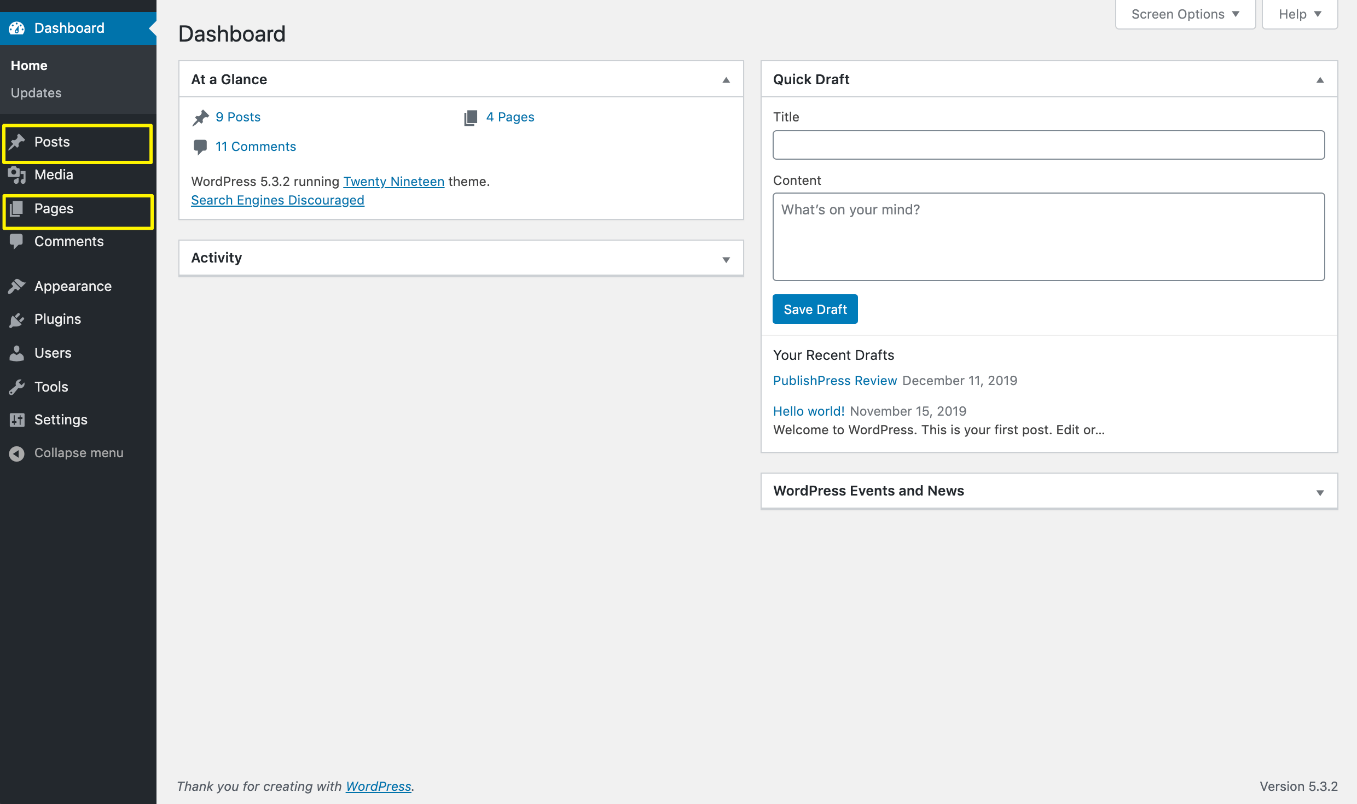The height and width of the screenshot is (804, 1357).
Task: Open the 11 Comments link
Action: [256, 147]
